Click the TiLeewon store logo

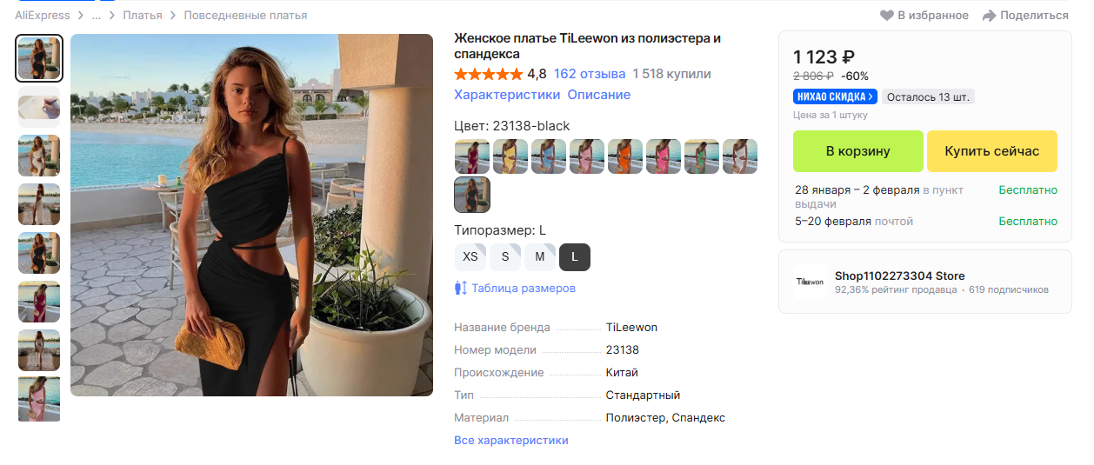[810, 282]
